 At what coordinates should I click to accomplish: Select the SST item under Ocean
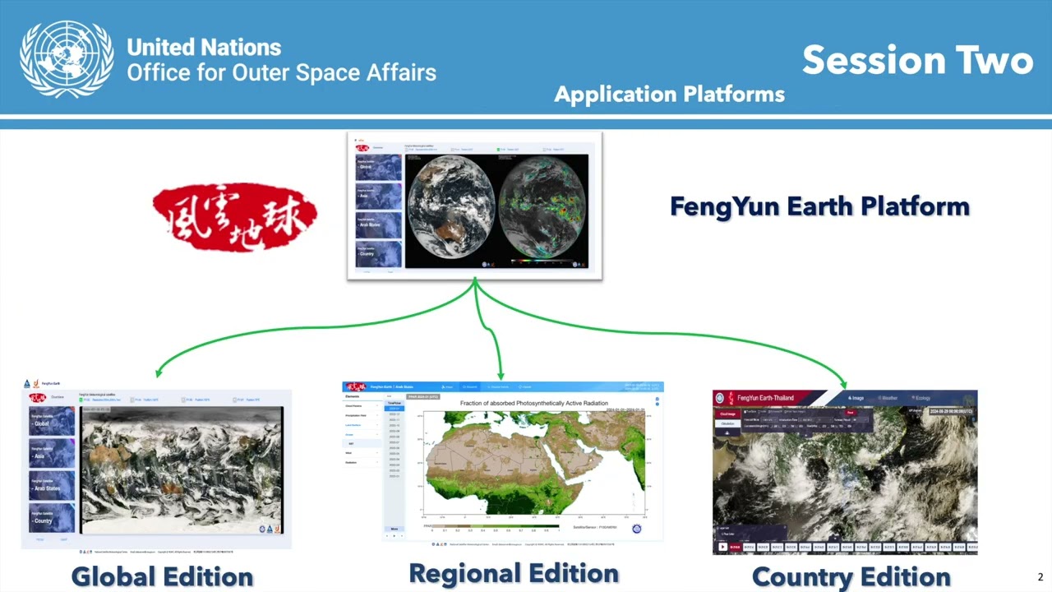pos(362,443)
